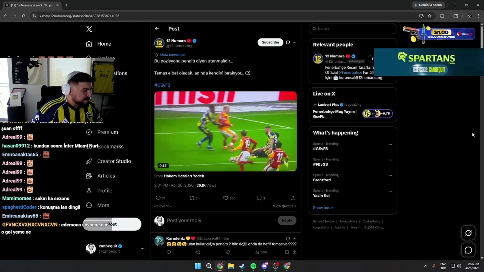Open Chrome extensions puzzle icon
Viewport: 484px width, 272px height.
[x=442, y=16]
